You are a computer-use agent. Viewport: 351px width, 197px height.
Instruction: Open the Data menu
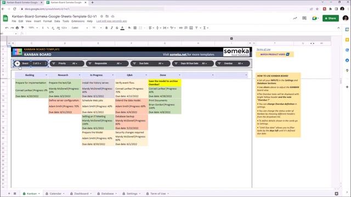coord(57,21)
